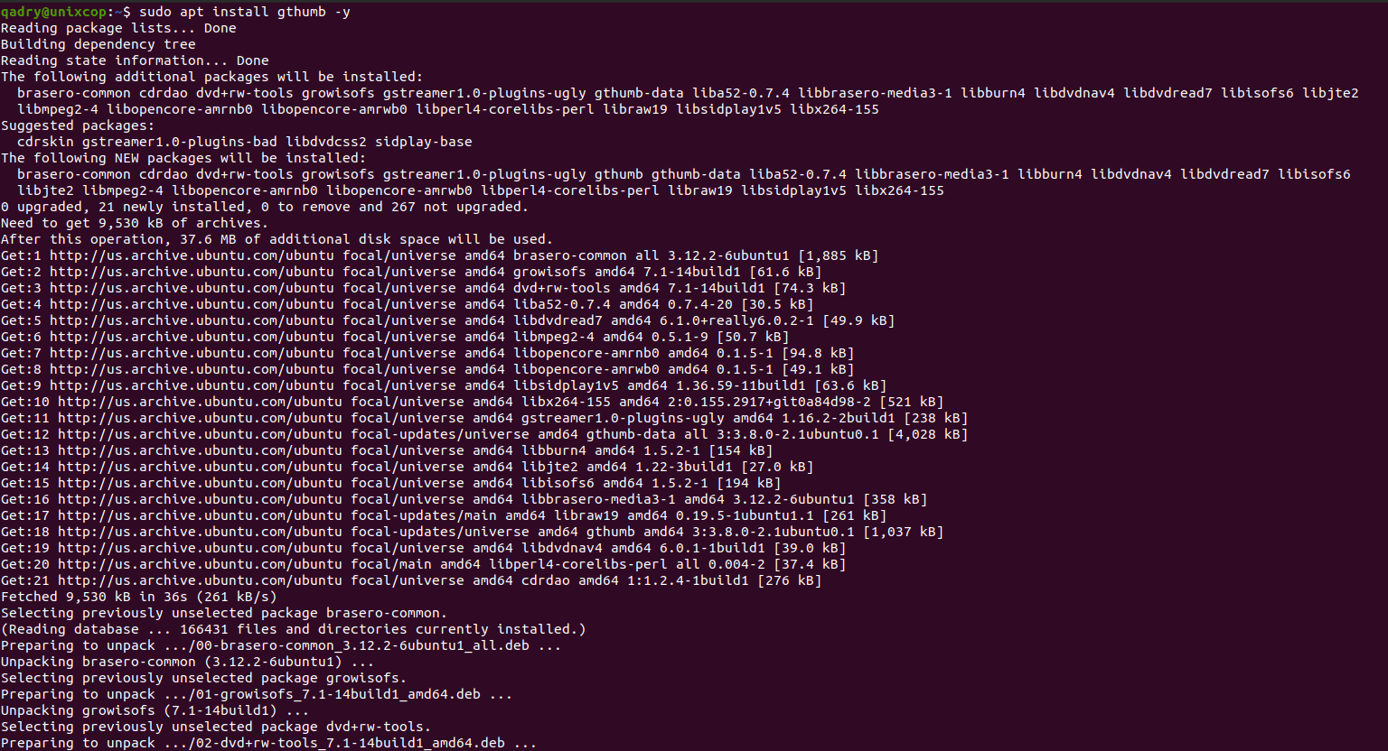Image resolution: width=1388 pixels, height=751 pixels.
Task: Open the archive URL on the Get:21 line
Action: (x=200, y=580)
